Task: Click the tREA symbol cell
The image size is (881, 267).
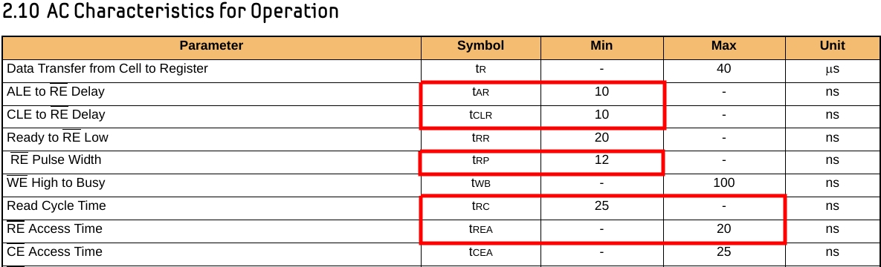Action: pyautogui.click(x=480, y=229)
